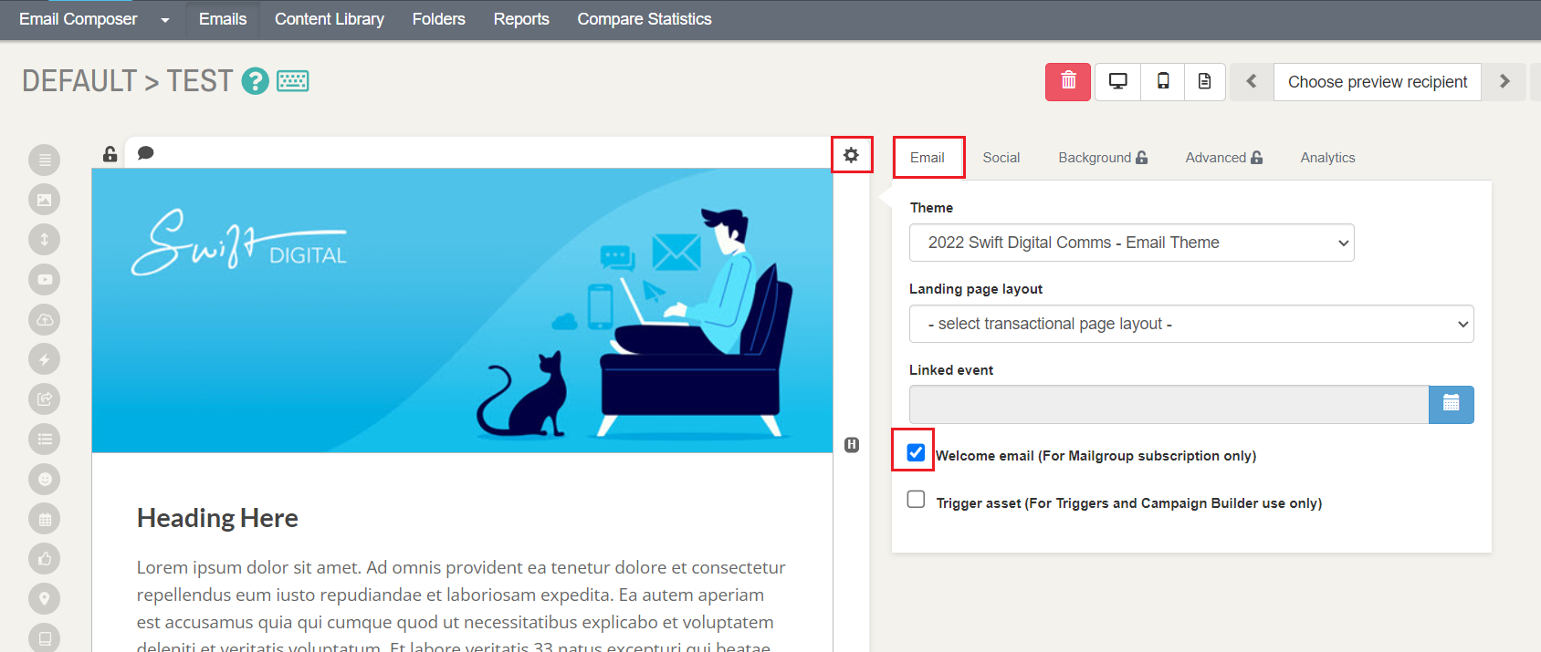The width and height of the screenshot is (1541, 652).
Task: Switch to the Background tab
Action: click(1103, 158)
